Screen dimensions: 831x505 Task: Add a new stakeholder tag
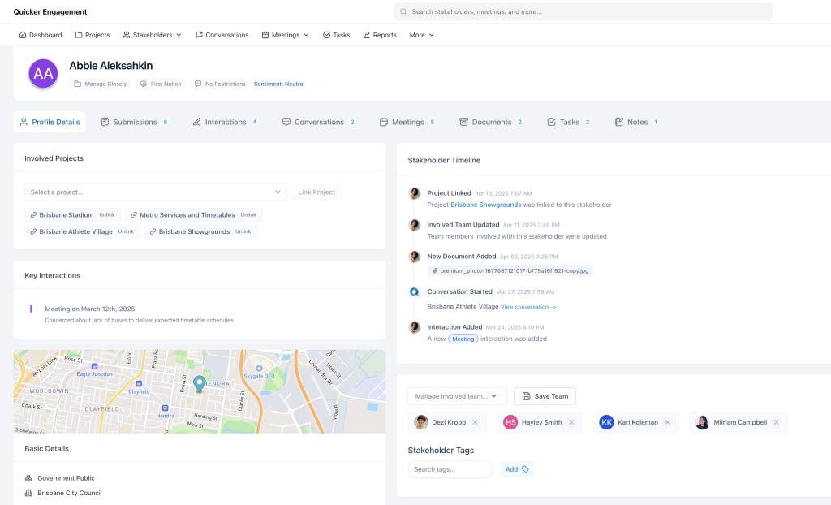[x=516, y=469]
